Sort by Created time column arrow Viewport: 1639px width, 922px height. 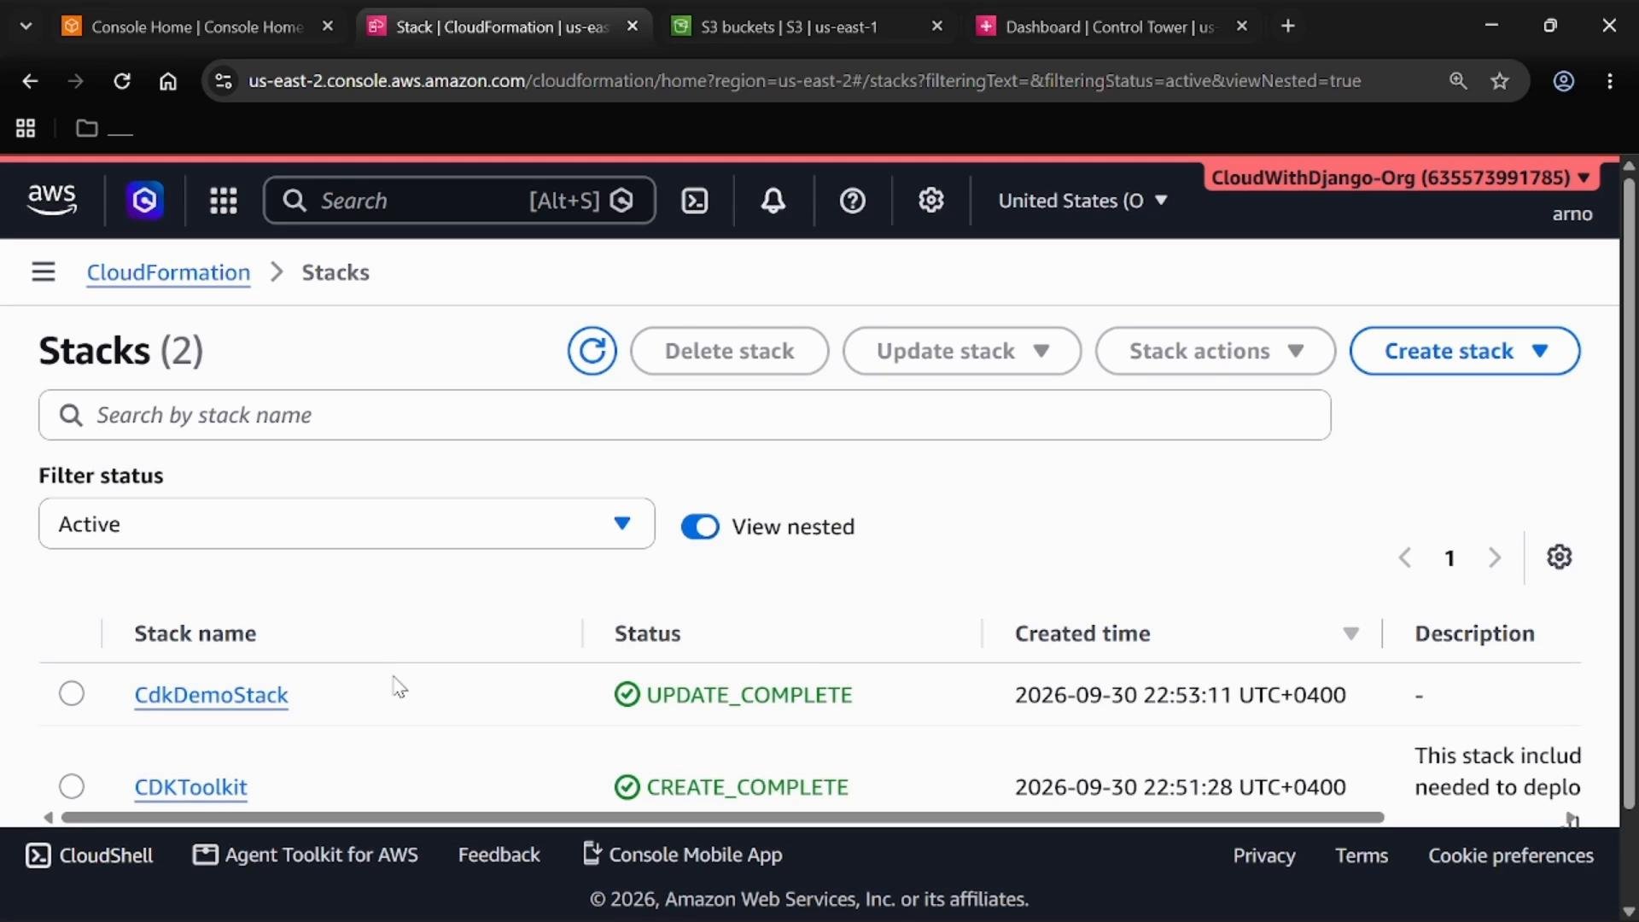click(1350, 633)
